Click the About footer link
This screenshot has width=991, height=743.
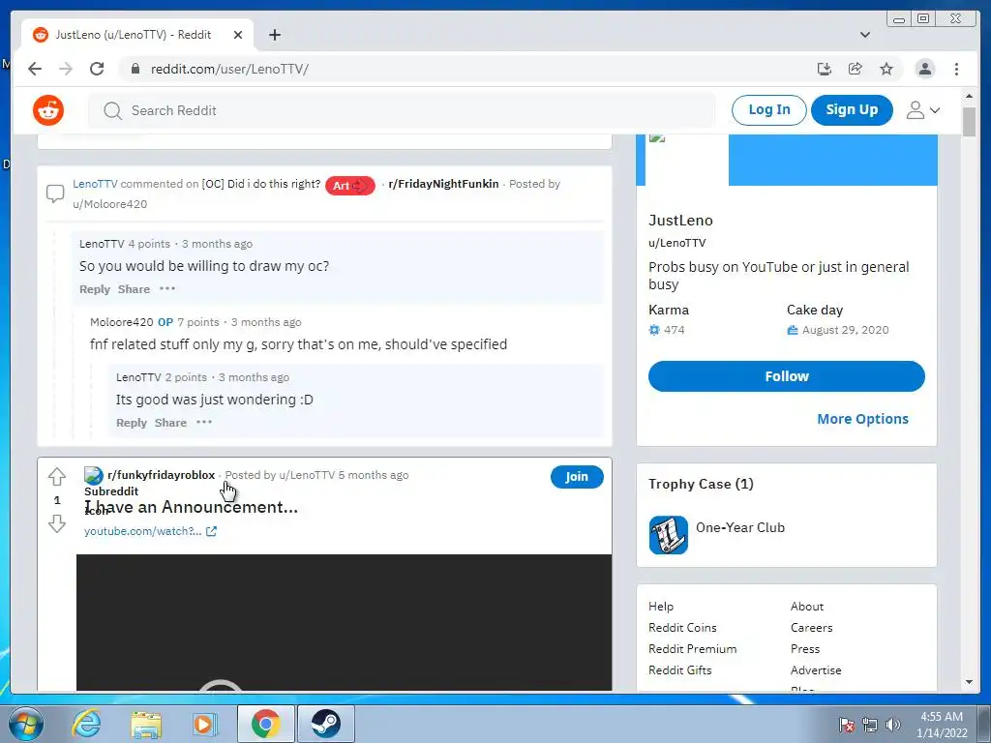tap(807, 607)
